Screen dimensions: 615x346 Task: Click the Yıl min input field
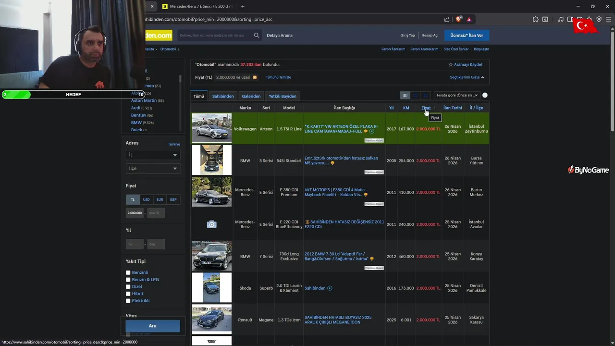(x=135, y=244)
